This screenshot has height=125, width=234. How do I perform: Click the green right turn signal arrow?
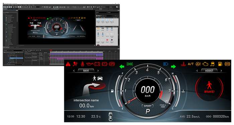(x=173, y=66)
